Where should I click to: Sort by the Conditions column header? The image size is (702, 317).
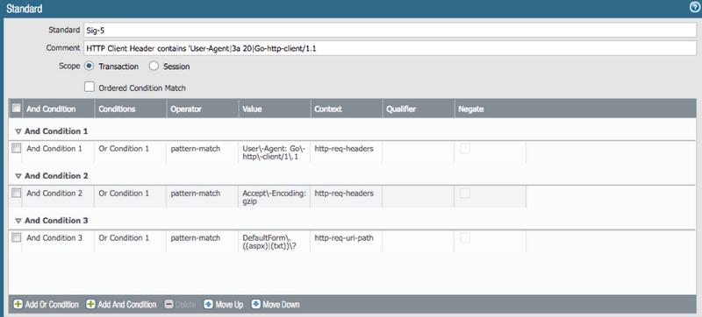click(x=130, y=109)
